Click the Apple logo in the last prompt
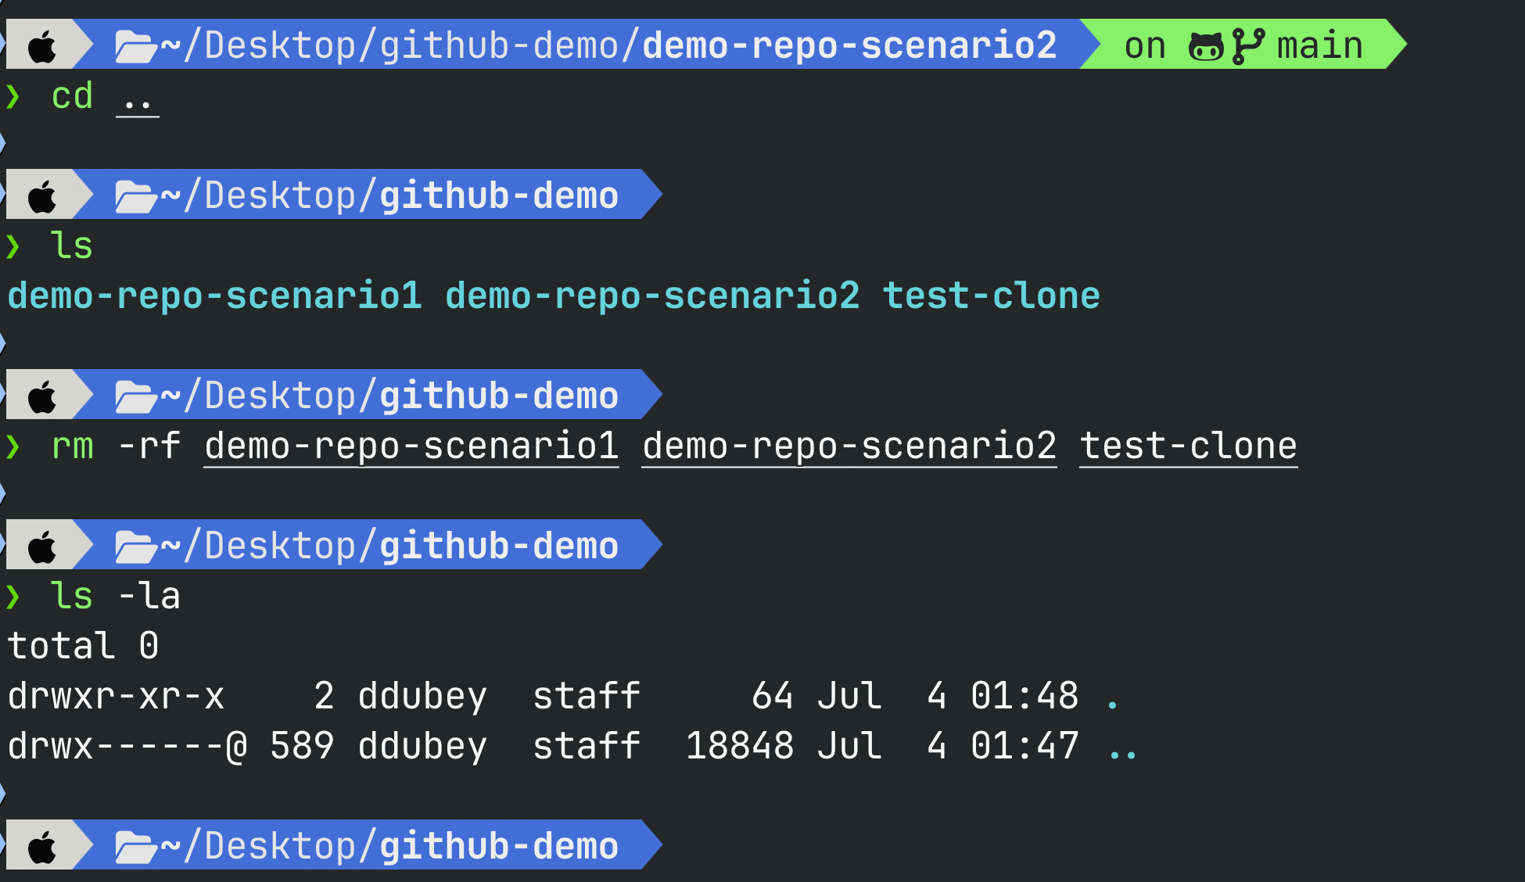The width and height of the screenshot is (1525, 882). click(x=42, y=847)
